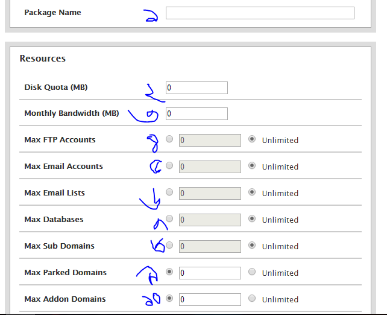Viewport: 387px width, 315px height.
Task: Focus the Disk Quota (MB) input
Action: [197, 87]
